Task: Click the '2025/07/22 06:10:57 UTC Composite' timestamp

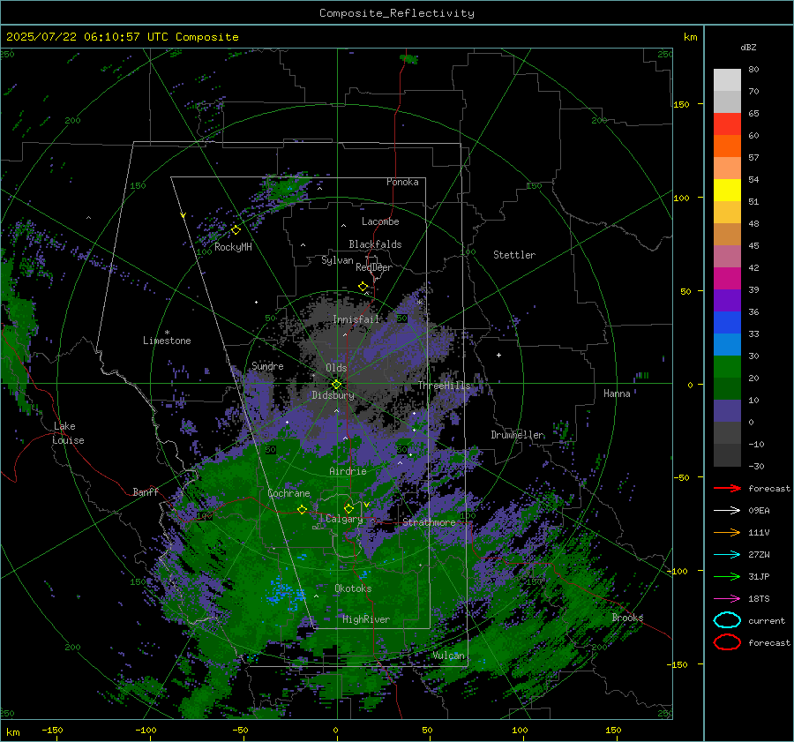Action: (122, 37)
